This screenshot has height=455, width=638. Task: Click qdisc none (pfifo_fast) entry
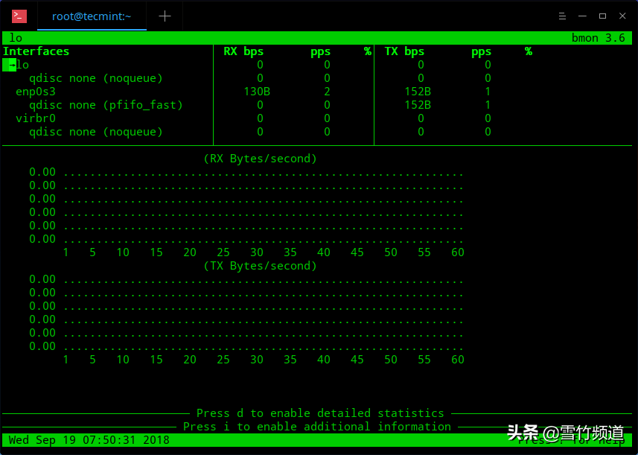click(x=106, y=105)
